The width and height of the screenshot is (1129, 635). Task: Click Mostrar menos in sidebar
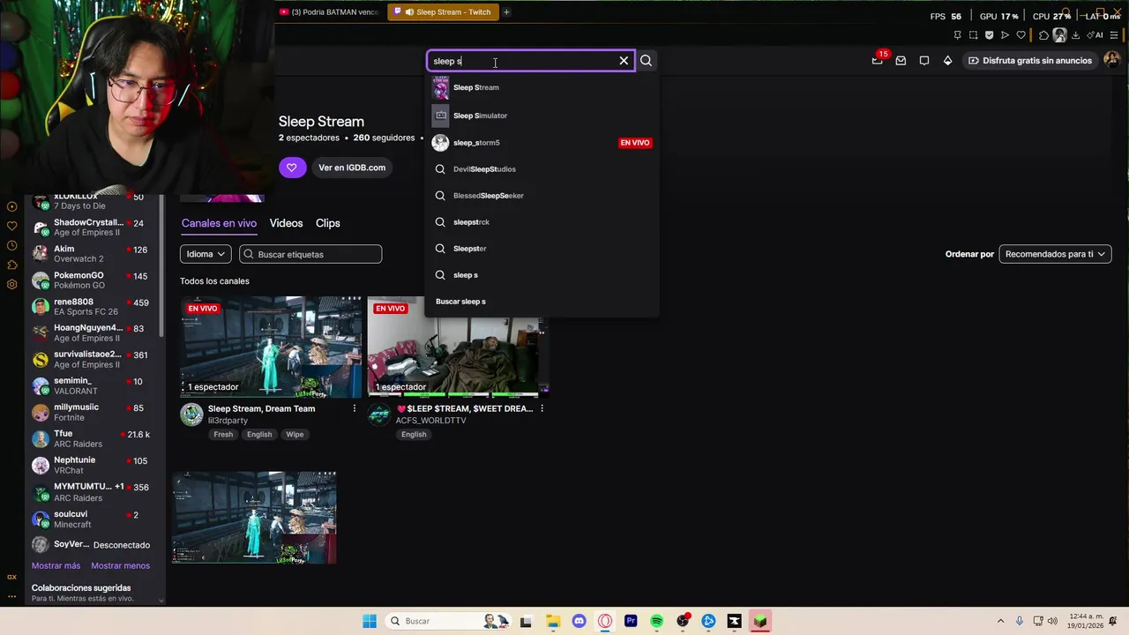tap(120, 566)
